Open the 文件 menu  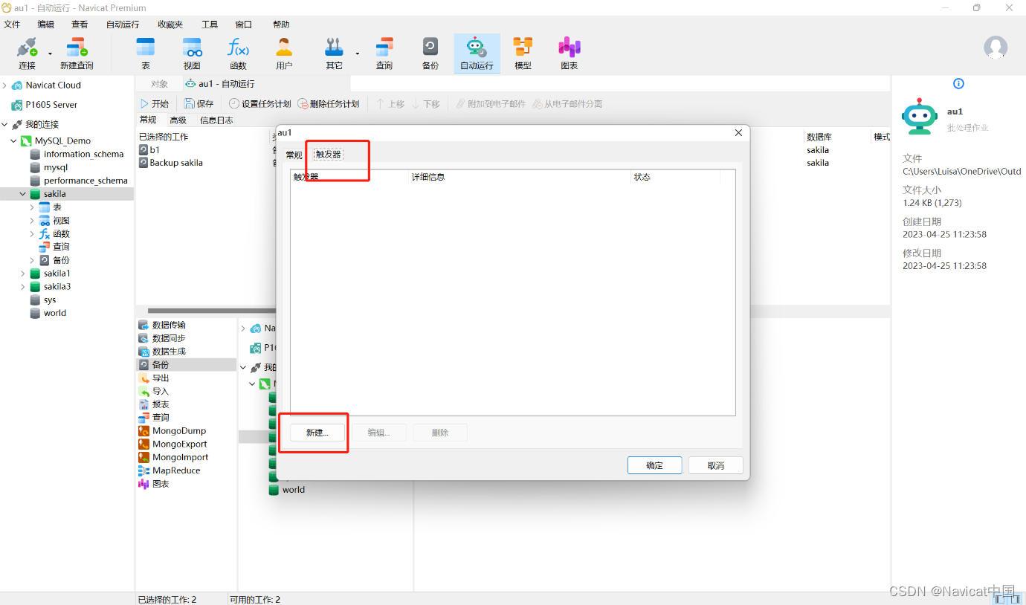[x=12, y=25]
